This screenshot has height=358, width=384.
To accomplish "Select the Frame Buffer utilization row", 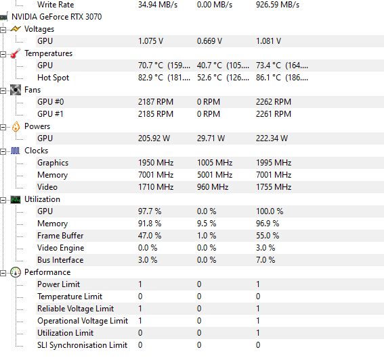I will tap(210, 236).
